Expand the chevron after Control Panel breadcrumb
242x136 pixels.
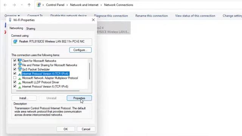[x=67, y=5]
